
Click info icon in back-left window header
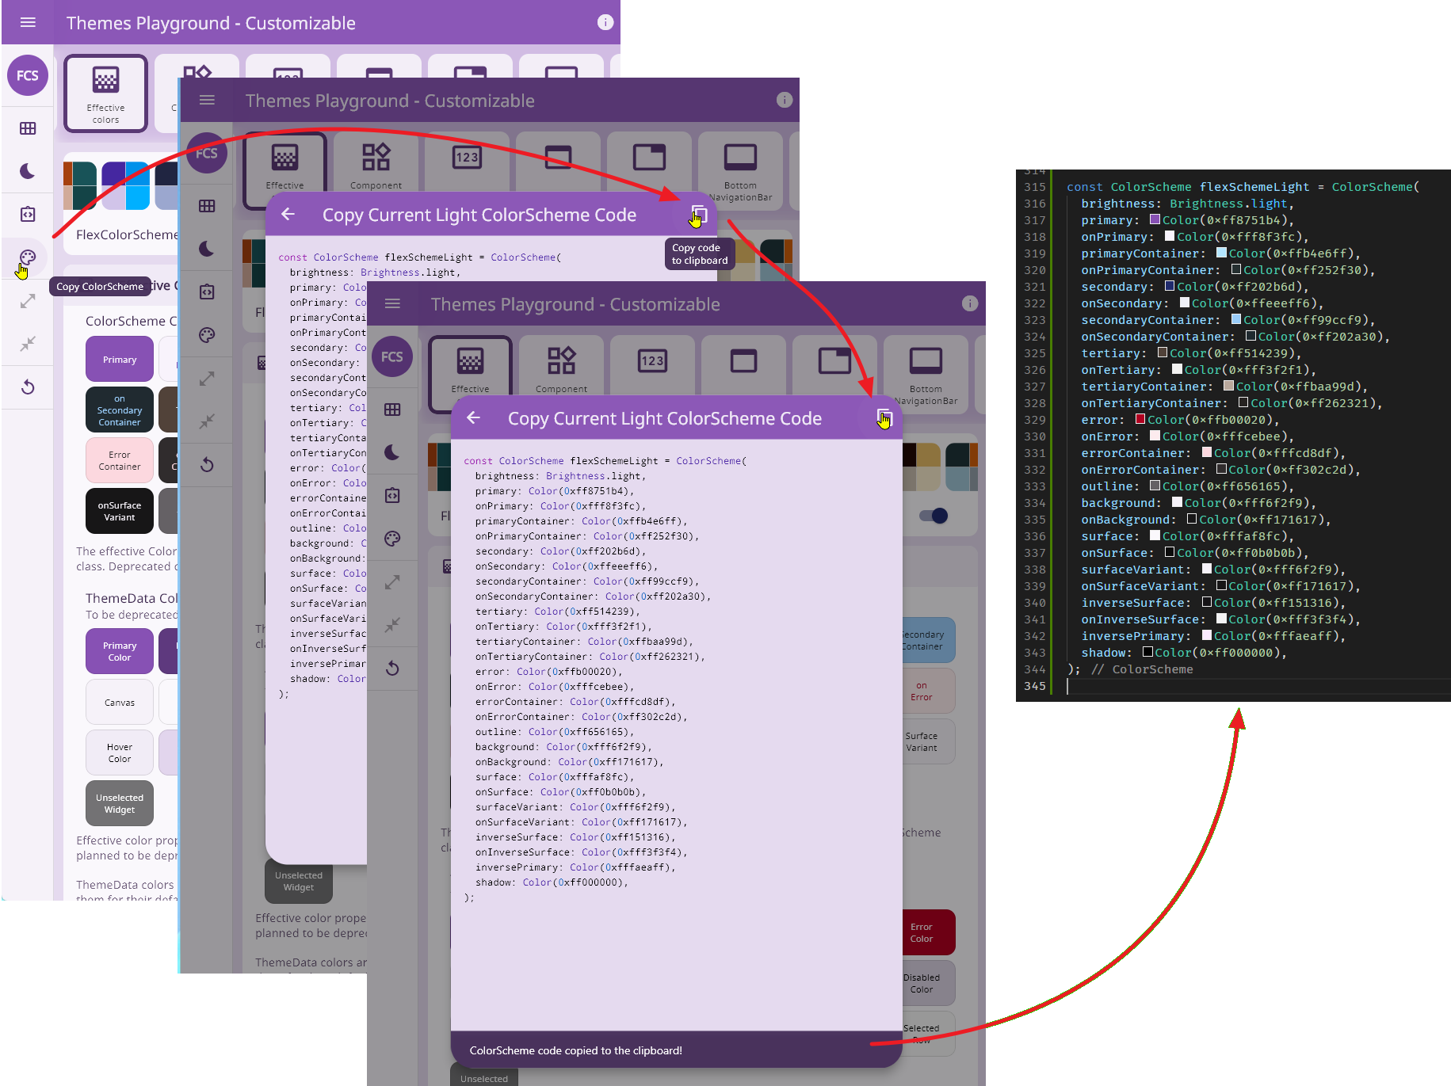605,22
